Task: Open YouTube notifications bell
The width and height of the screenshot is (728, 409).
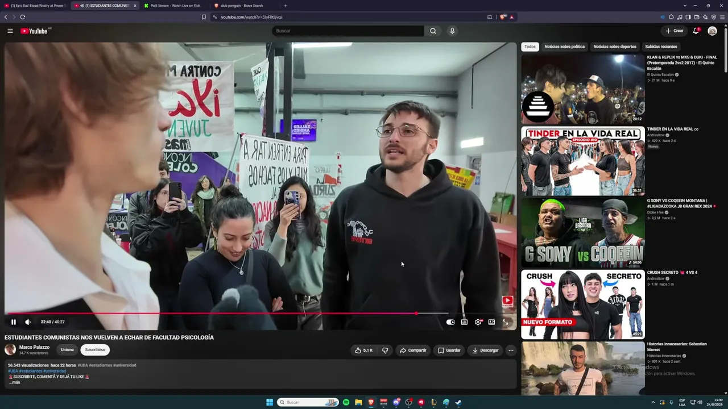Action: pos(696,31)
